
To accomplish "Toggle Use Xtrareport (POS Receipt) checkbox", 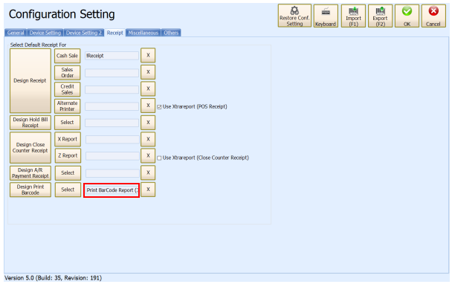I will 159,107.
